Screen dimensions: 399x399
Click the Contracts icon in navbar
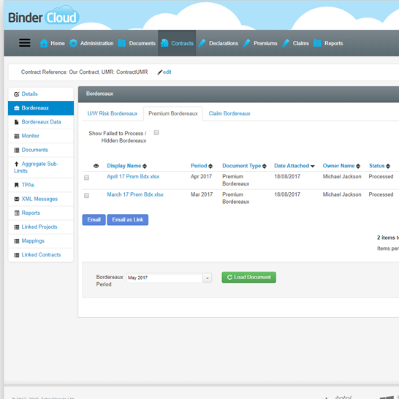point(164,43)
